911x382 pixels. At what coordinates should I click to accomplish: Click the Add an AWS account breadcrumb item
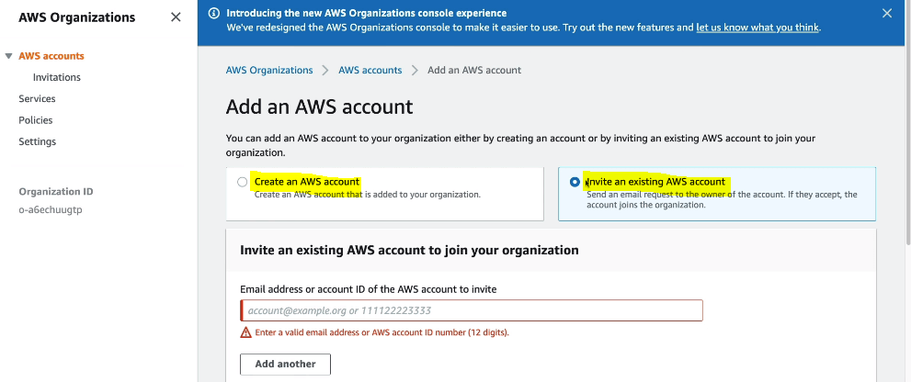click(474, 71)
